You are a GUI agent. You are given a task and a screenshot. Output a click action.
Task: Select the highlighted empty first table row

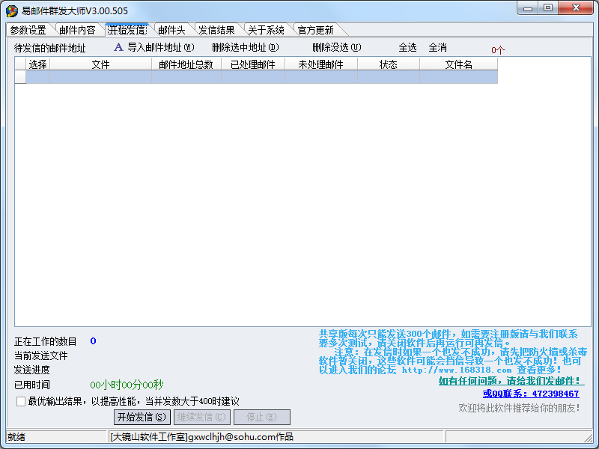click(256, 77)
